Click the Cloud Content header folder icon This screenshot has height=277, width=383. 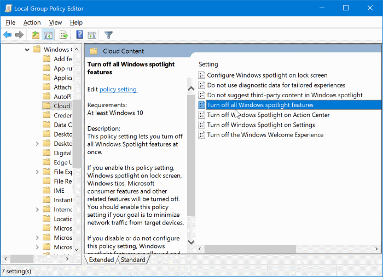[94, 51]
